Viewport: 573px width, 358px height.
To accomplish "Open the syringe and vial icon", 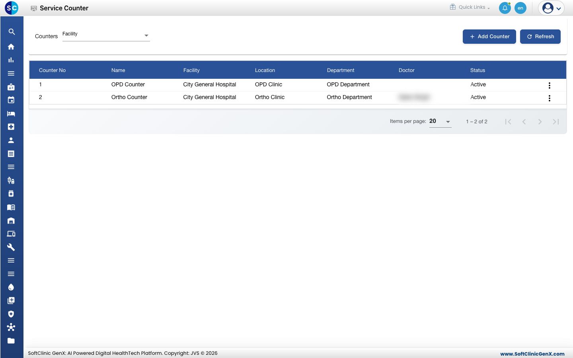I will coord(11,180).
